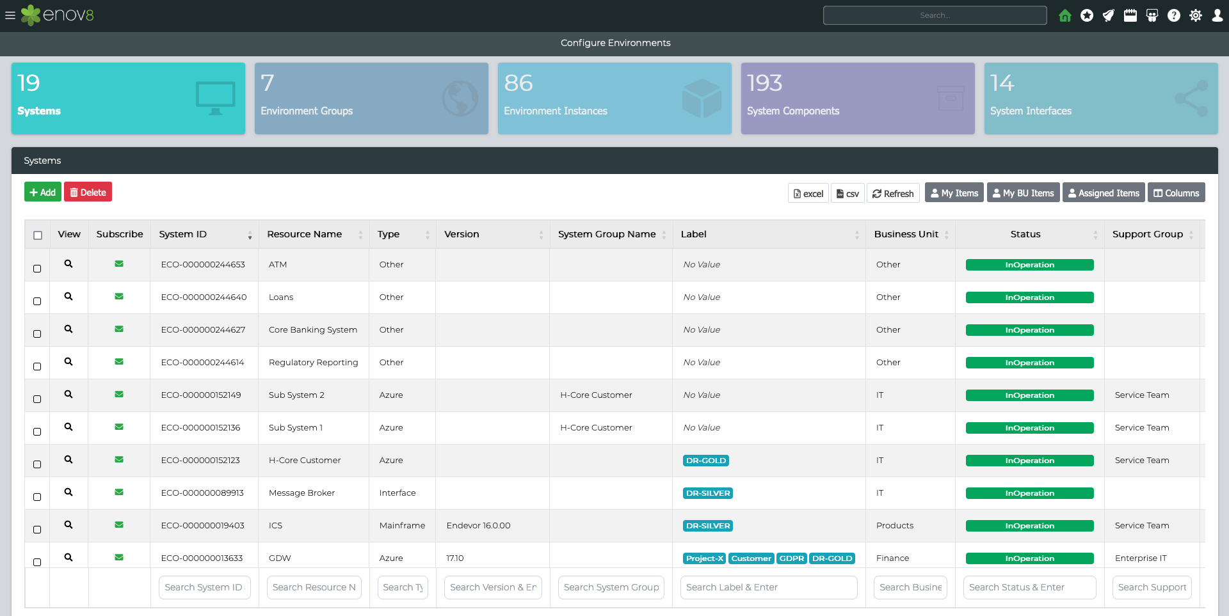This screenshot has width=1229, height=616.
Task: Sort by Type column
Action: tap(403, 234)
